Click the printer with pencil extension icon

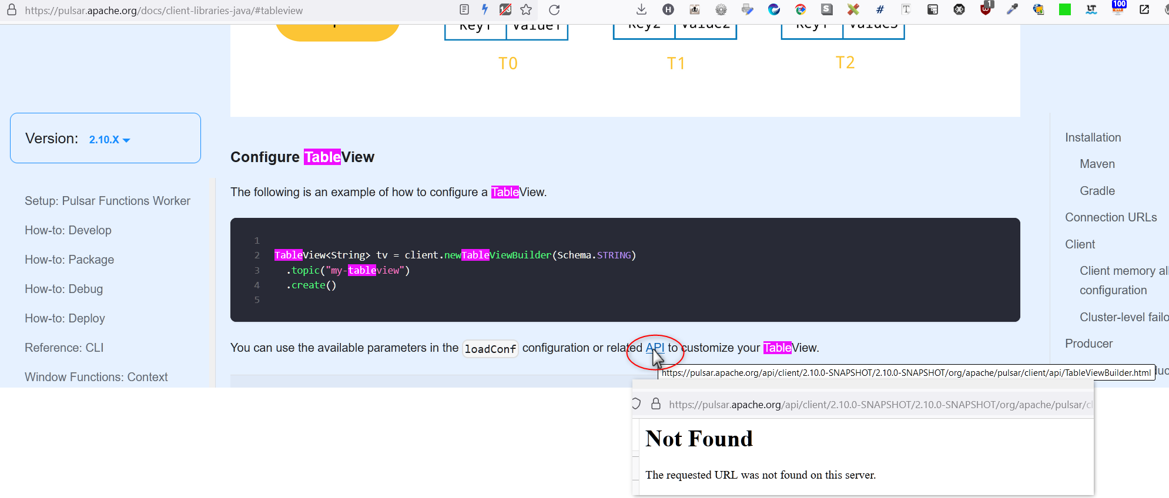(x=748, y=9)
